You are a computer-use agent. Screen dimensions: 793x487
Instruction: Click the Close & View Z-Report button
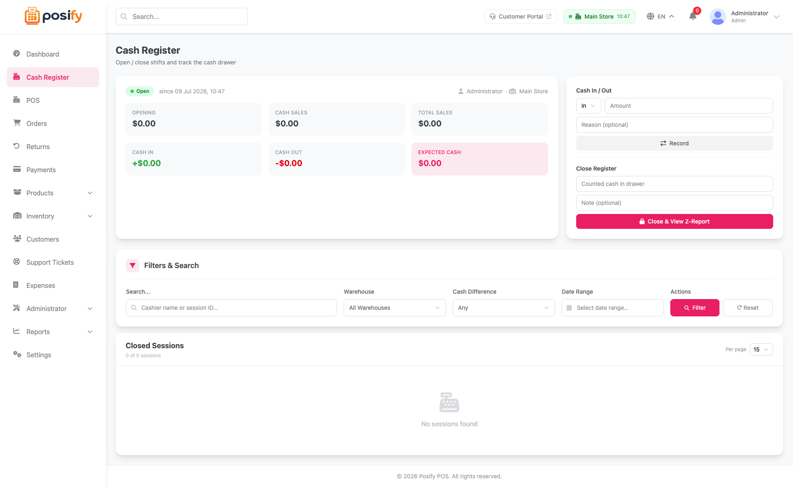(674, 221)
